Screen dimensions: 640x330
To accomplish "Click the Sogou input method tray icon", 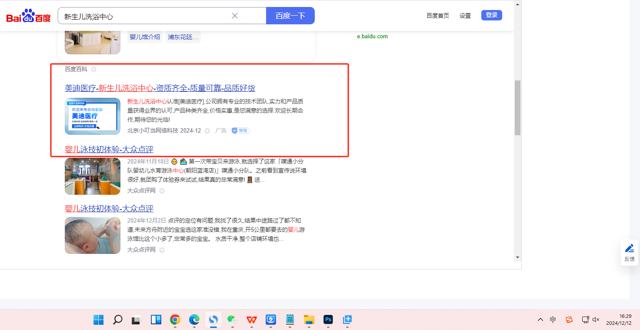I will [569, 320].
